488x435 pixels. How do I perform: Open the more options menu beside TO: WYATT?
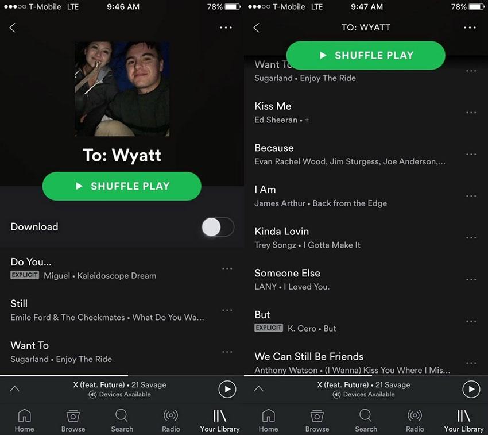(x=470, y=28)
